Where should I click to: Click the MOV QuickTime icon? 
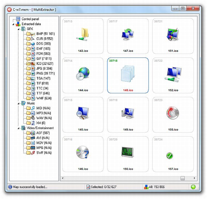point(33,143)
